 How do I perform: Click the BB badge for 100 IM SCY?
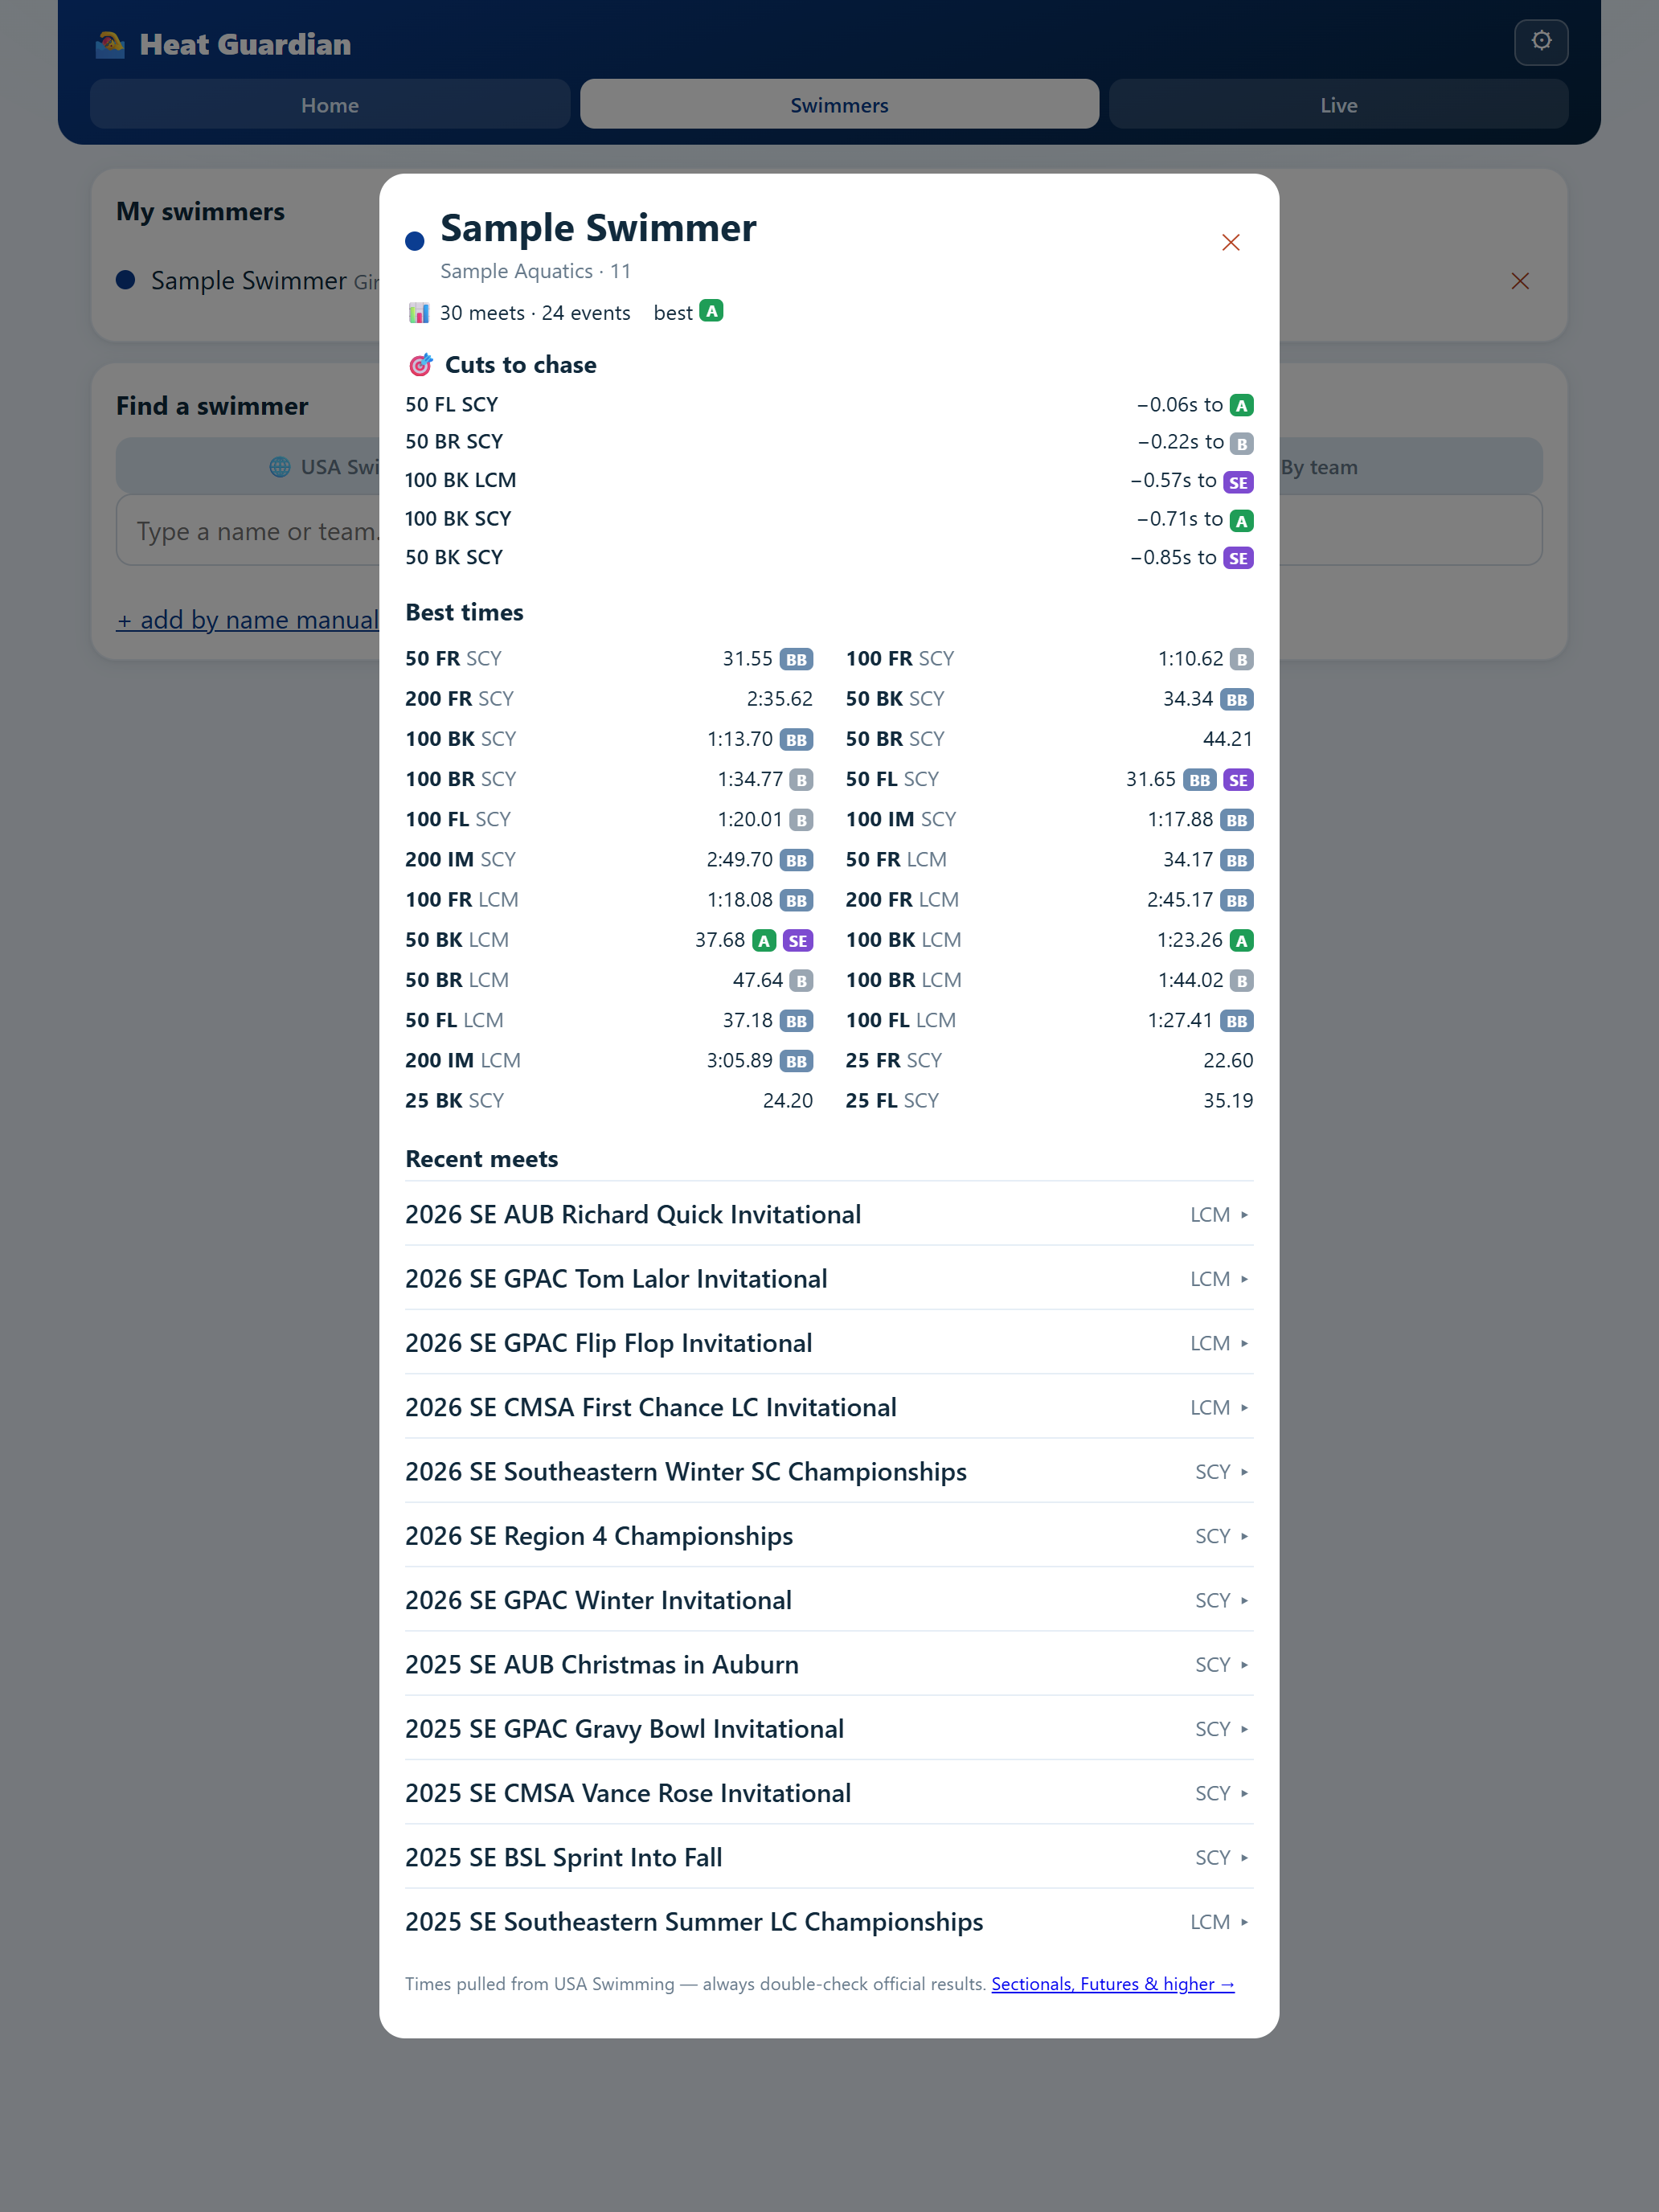(1236, 820)
